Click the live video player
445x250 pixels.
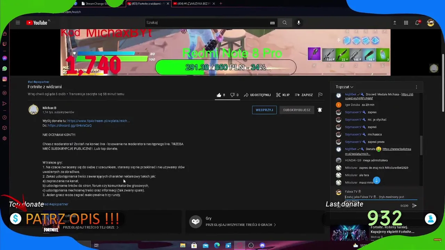tap(225, 52)
